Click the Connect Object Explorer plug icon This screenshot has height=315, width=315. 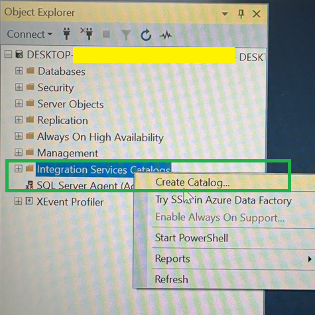(x=66, y=34)
